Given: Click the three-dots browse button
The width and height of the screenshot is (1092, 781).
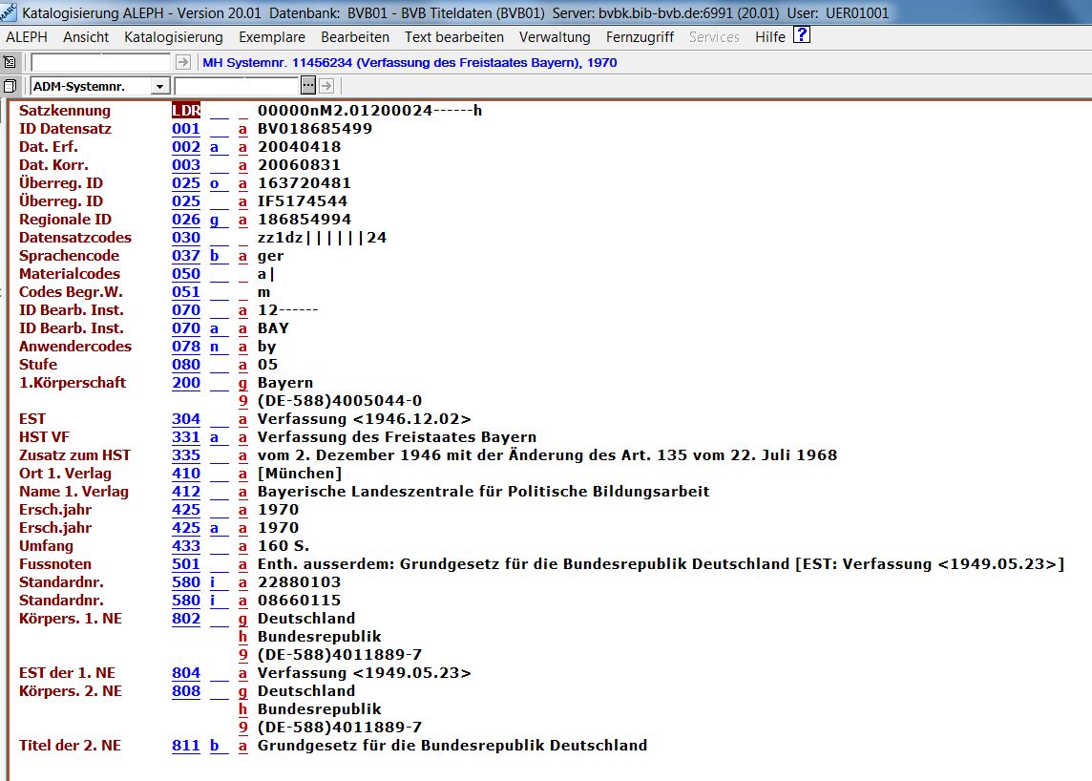Looking at the screenshot, I should point(307,86).
